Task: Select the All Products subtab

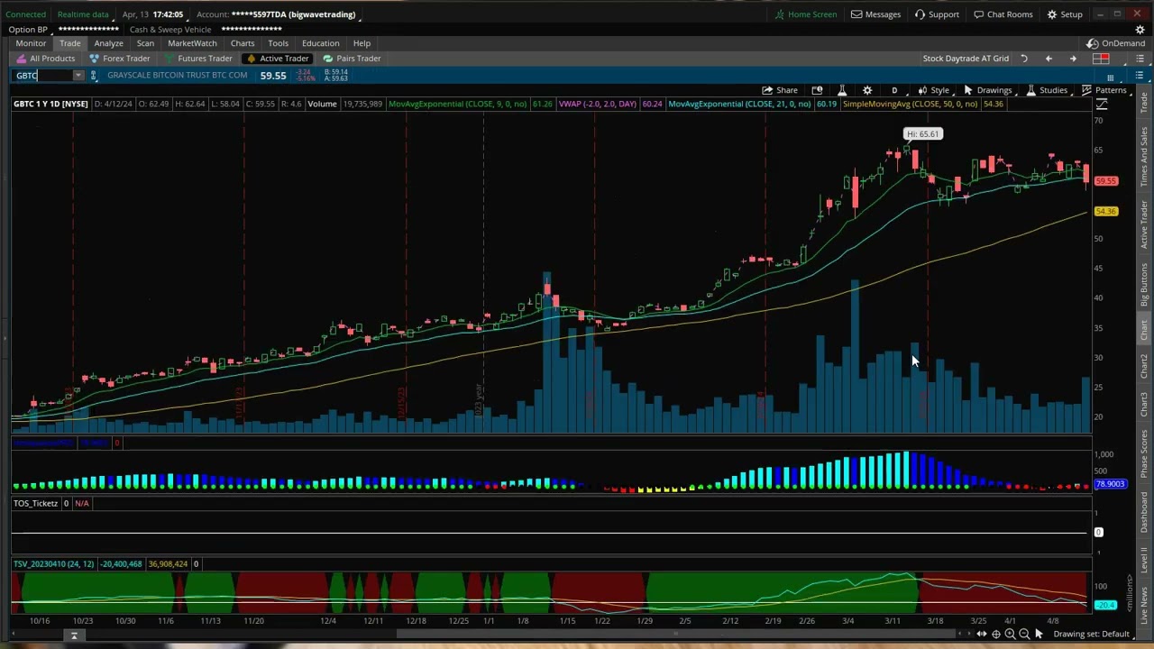Action: pos(45,59)
